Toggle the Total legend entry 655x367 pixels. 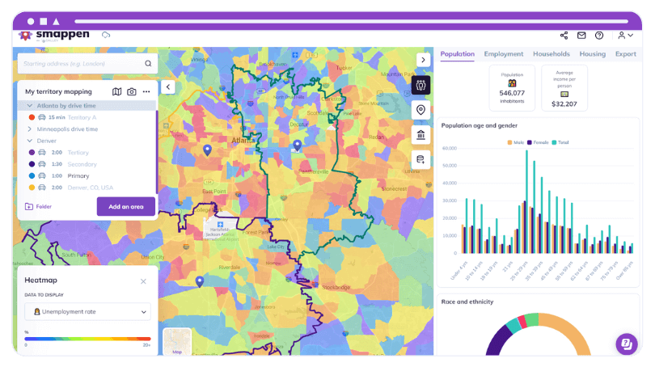point(560,142)
